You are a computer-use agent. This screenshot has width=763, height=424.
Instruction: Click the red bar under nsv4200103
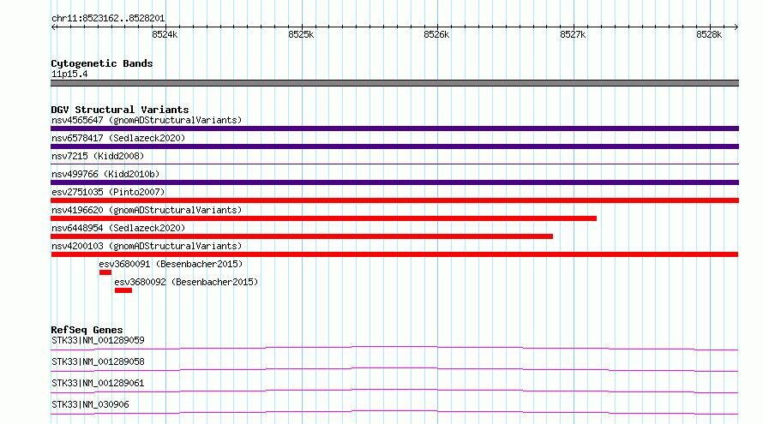[x=394, y=254]
